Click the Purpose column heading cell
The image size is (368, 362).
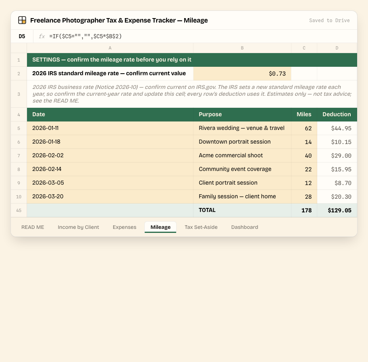(x=242, y=115)
